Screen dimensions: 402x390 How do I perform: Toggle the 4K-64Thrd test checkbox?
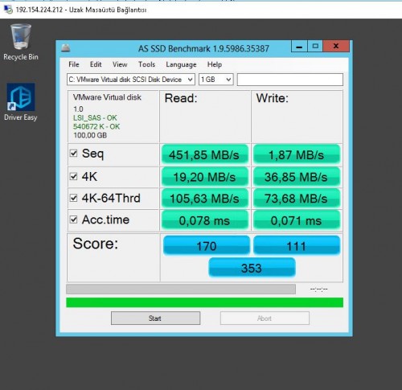pos(73,198)
